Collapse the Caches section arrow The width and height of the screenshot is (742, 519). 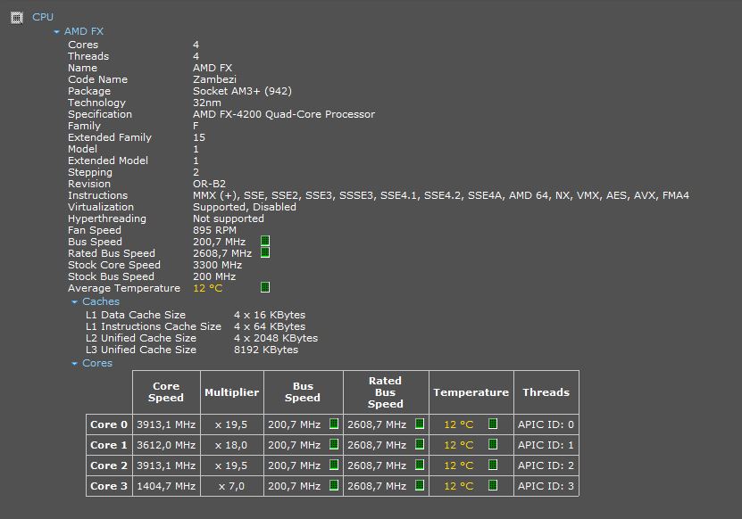point(74,301)
